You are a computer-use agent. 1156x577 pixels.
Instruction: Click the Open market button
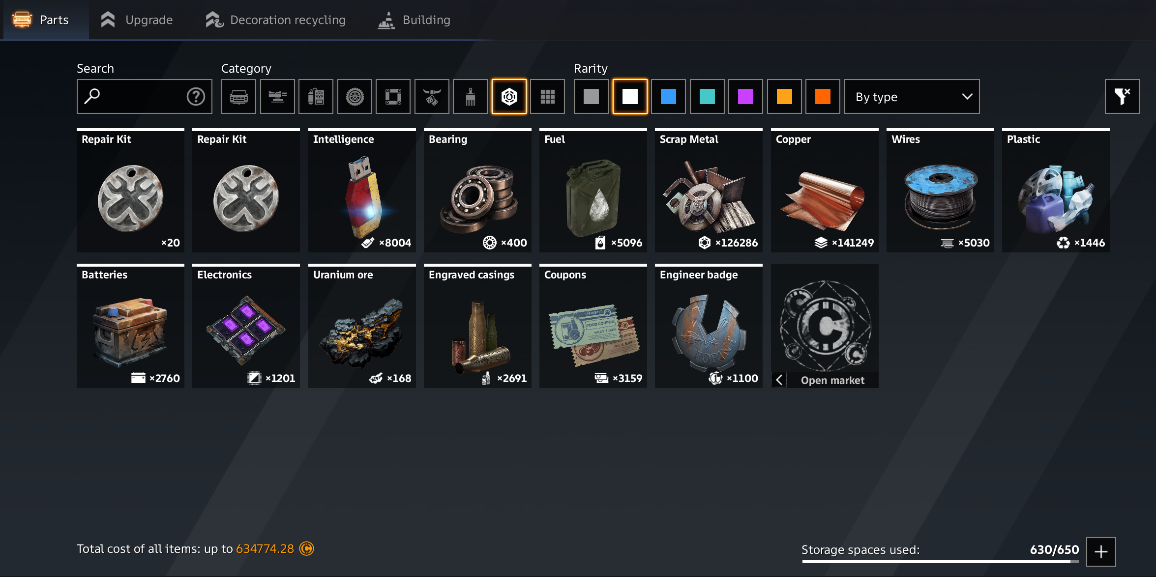pyautogui.click(x=832, y=380)
